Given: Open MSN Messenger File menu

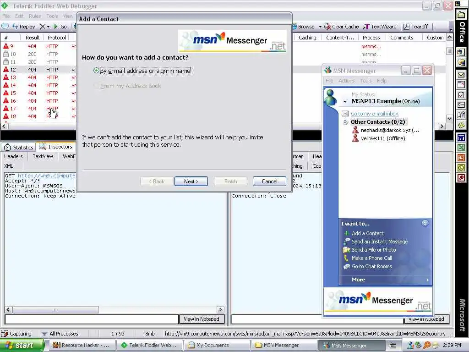Looking at the screenshot, I should point(329,81).
